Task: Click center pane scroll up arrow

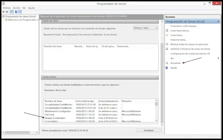Action: click(x=162, y=22)
